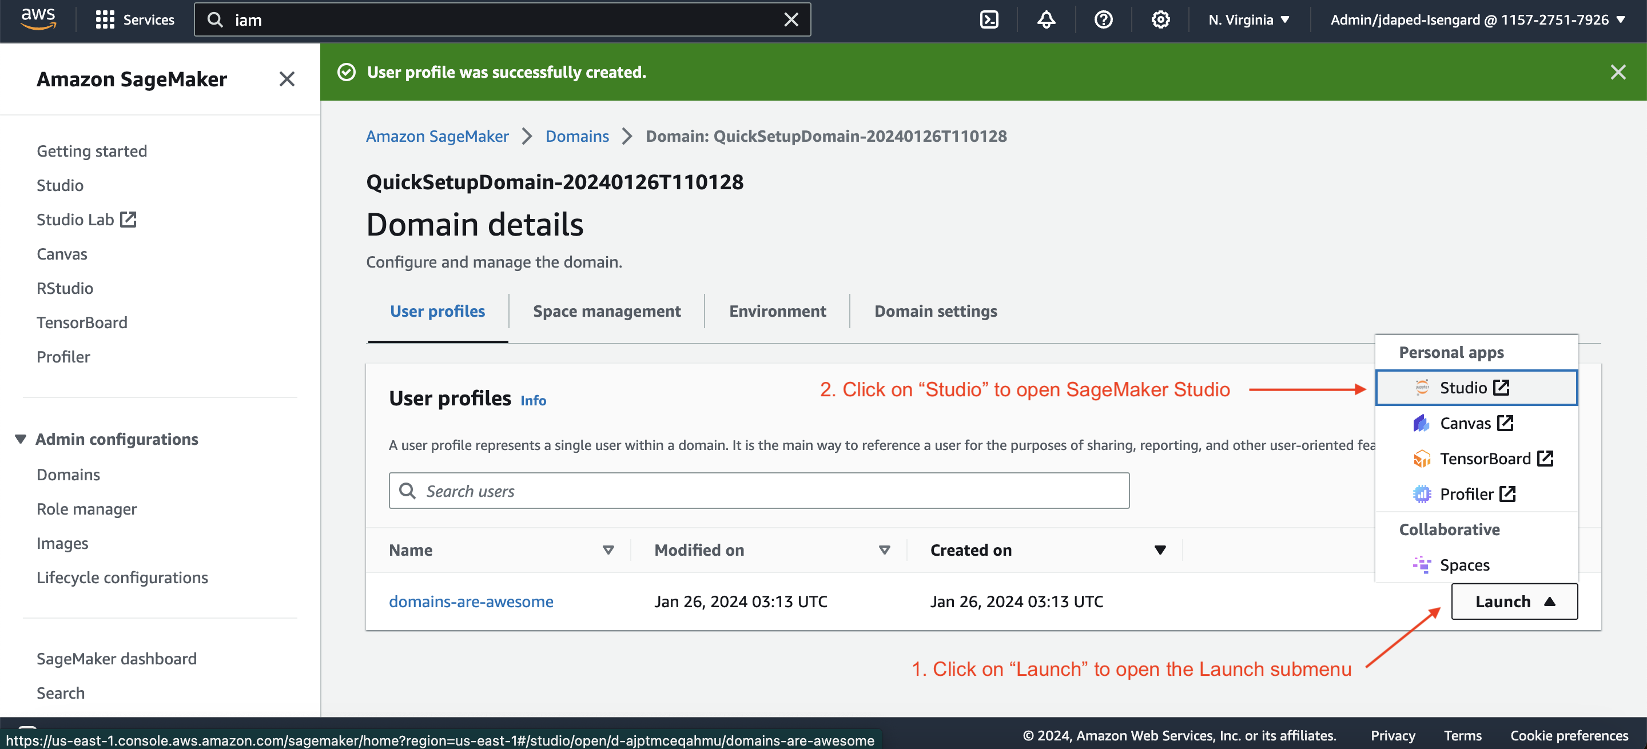
Task: Open the Services grid menu
Action: coord(135,20)
